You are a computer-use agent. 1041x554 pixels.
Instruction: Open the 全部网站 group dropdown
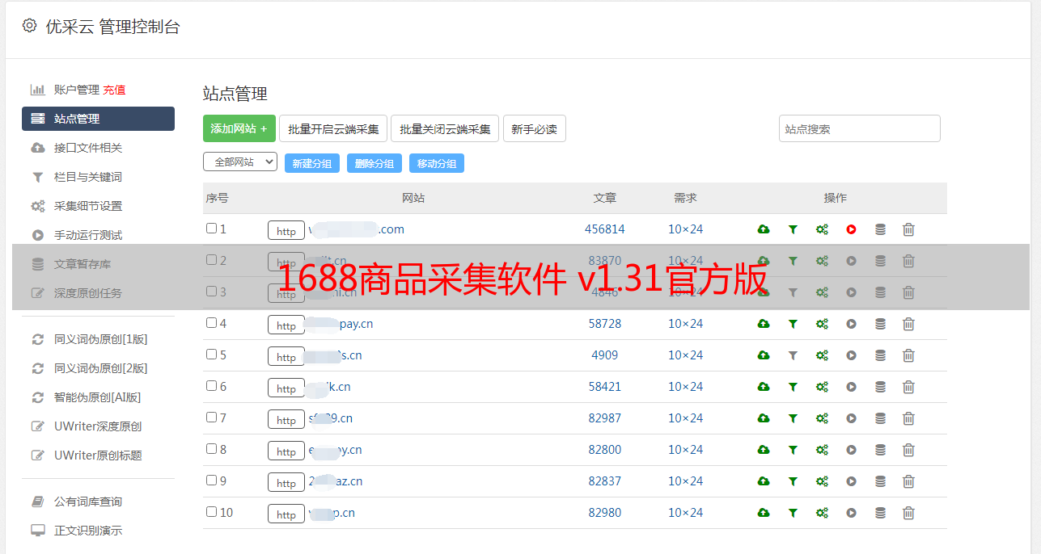click(240, 162)
